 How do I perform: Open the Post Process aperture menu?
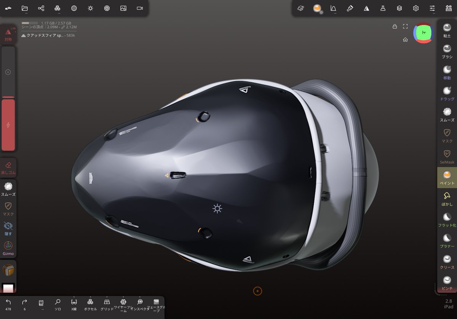coord(107,8)
